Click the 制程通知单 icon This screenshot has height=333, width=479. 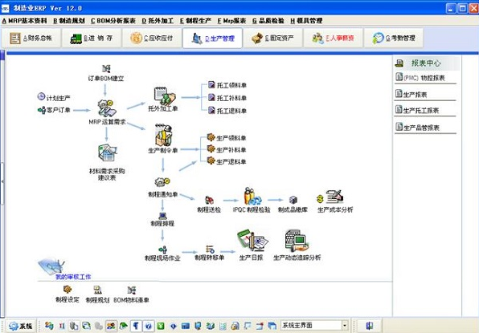[162, 182]
